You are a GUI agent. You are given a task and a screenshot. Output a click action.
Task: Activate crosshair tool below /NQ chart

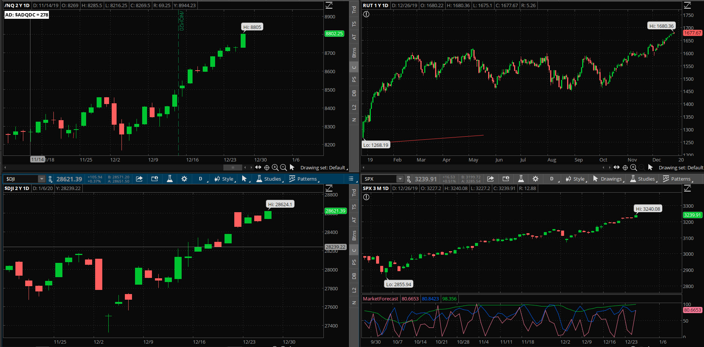coord(267,167)
